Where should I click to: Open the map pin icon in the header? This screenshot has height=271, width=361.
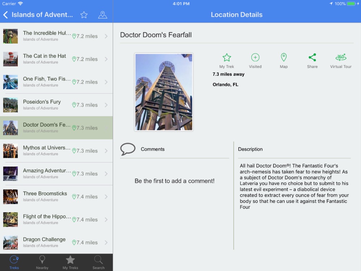[x=103, y=15]
